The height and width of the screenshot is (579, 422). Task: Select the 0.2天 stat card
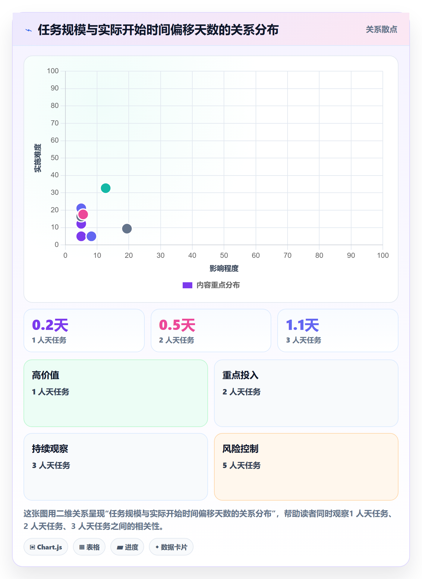pyautogui.click(x=84, y=331)
